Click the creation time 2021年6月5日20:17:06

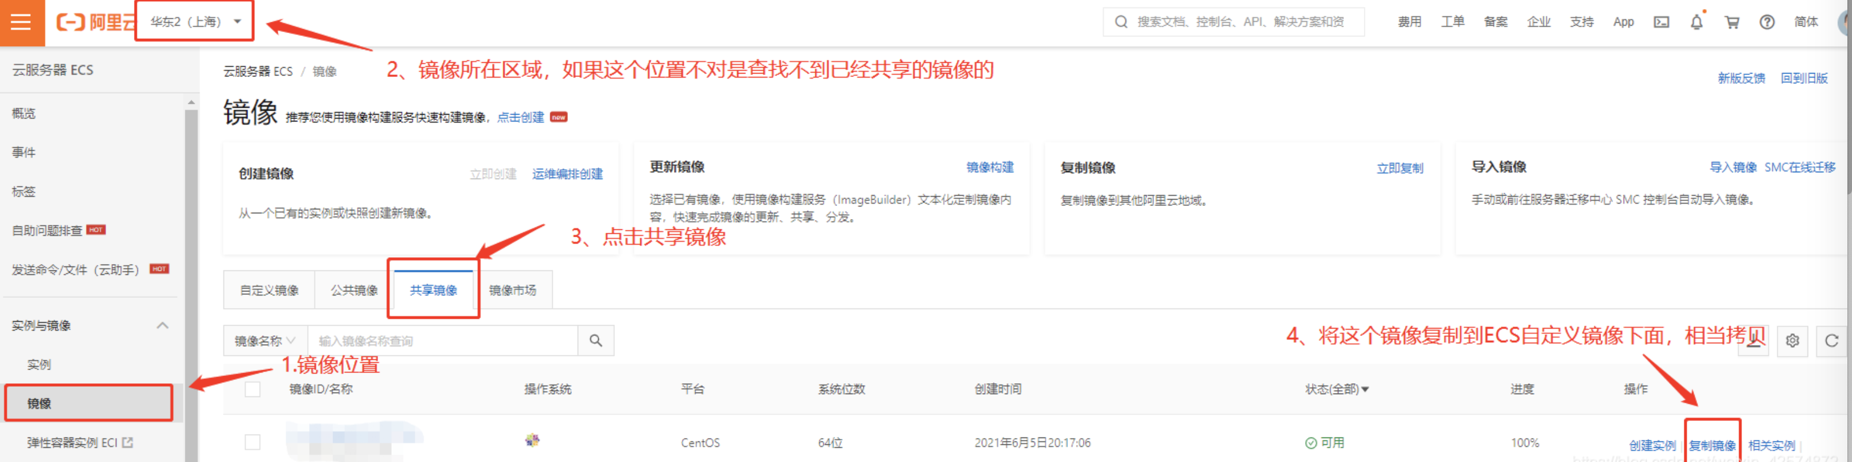(1033, 443)
